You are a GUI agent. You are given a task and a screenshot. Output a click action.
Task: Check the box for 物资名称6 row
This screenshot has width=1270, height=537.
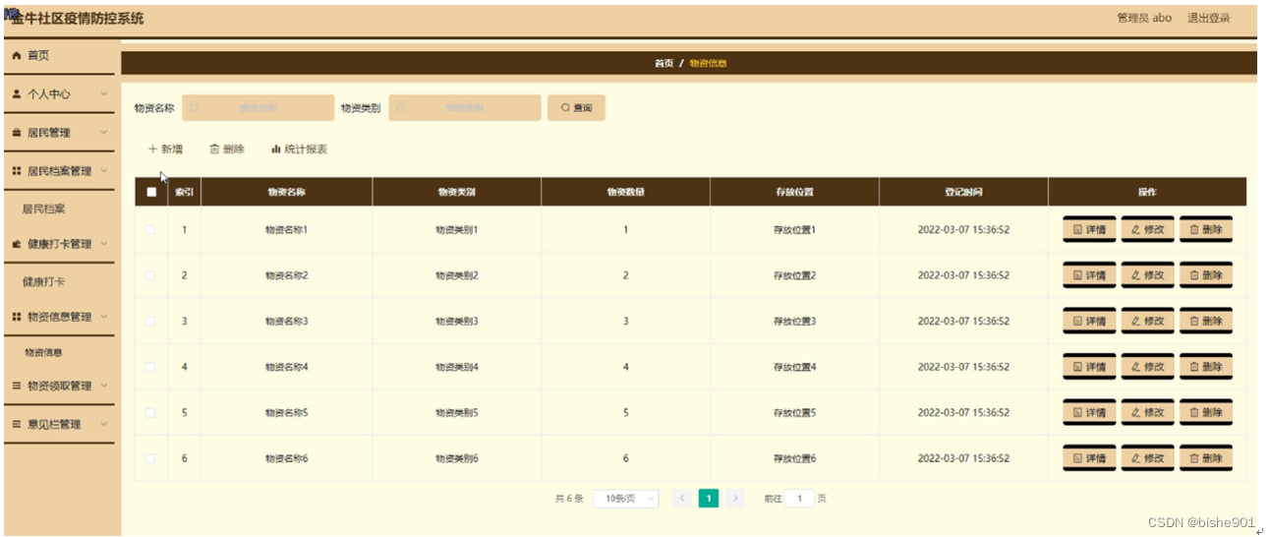pos(150,458)
